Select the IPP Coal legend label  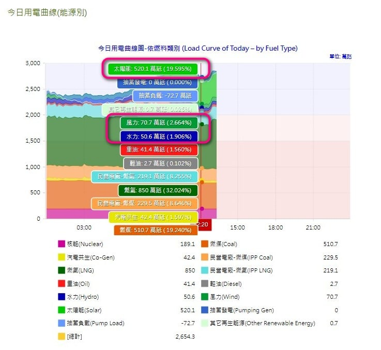241,257
